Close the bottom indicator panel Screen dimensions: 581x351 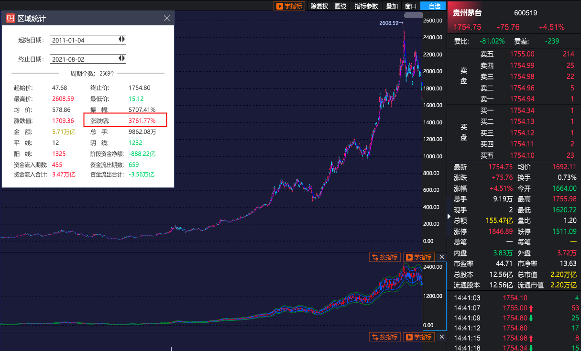click(441, 337)
